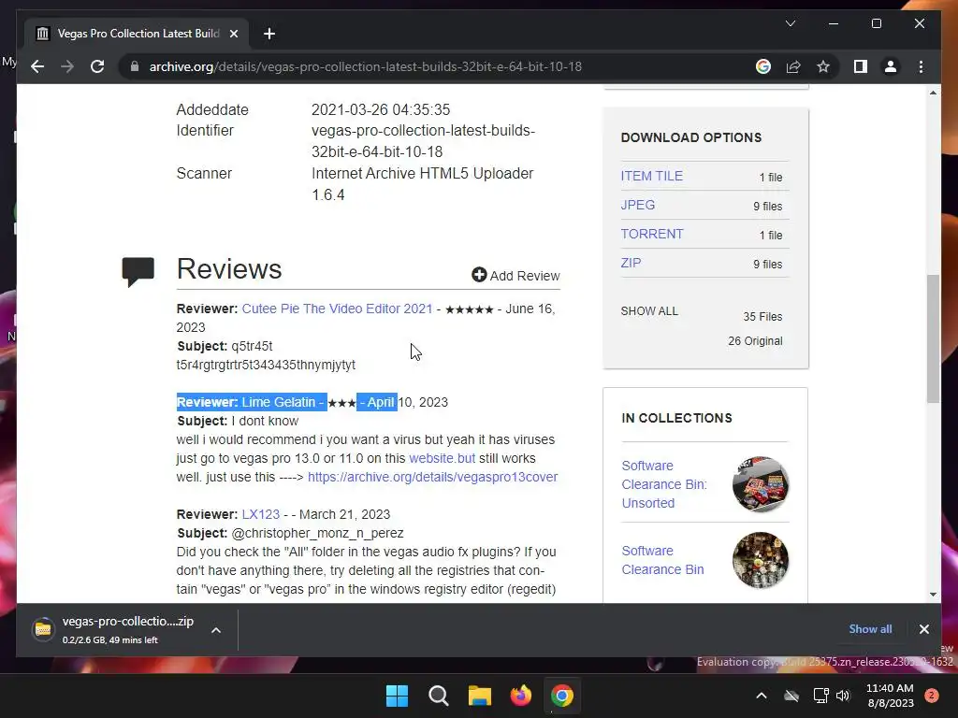Image resolution: width=958 pixels, height=718 pixels.
Task: Click the DOWNLOAD OPTIONS heading
Action: [691, 137]
